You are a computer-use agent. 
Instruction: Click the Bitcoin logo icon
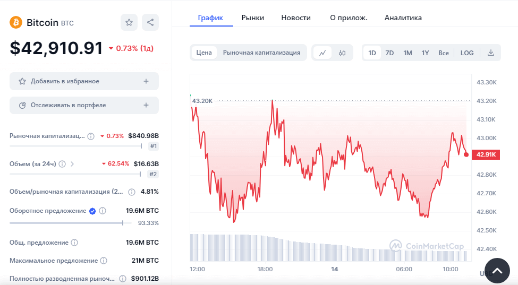coord(16,23)
